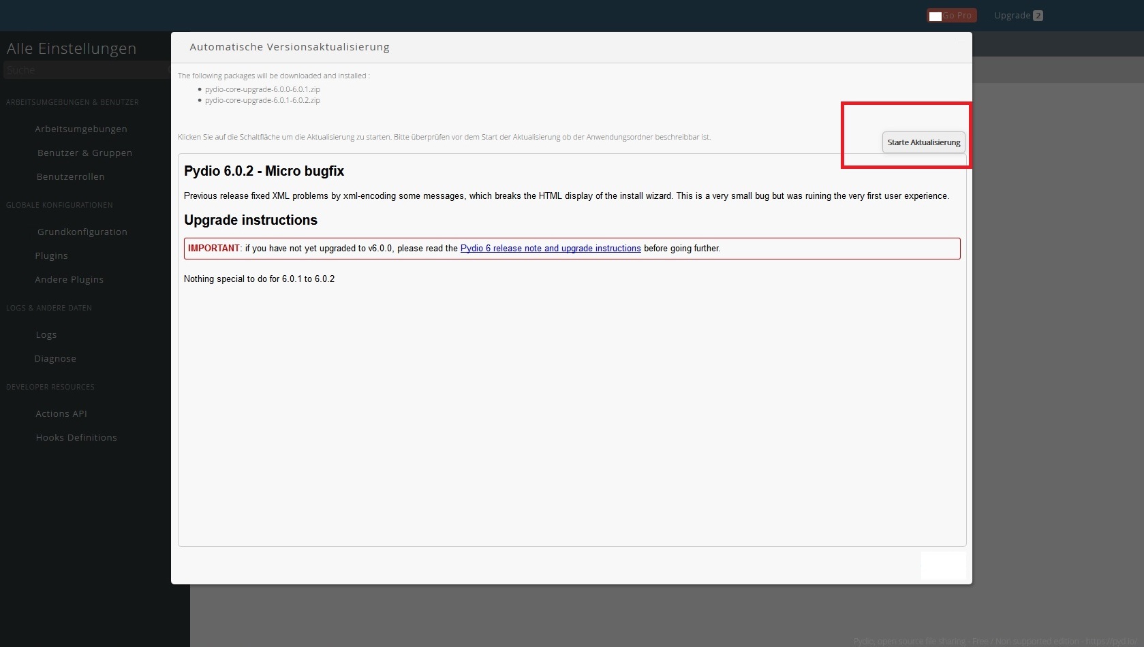Viewport: 1144px width, 647px height.
Task: Open Pydio 6 release note link
Action: point(551,249)
